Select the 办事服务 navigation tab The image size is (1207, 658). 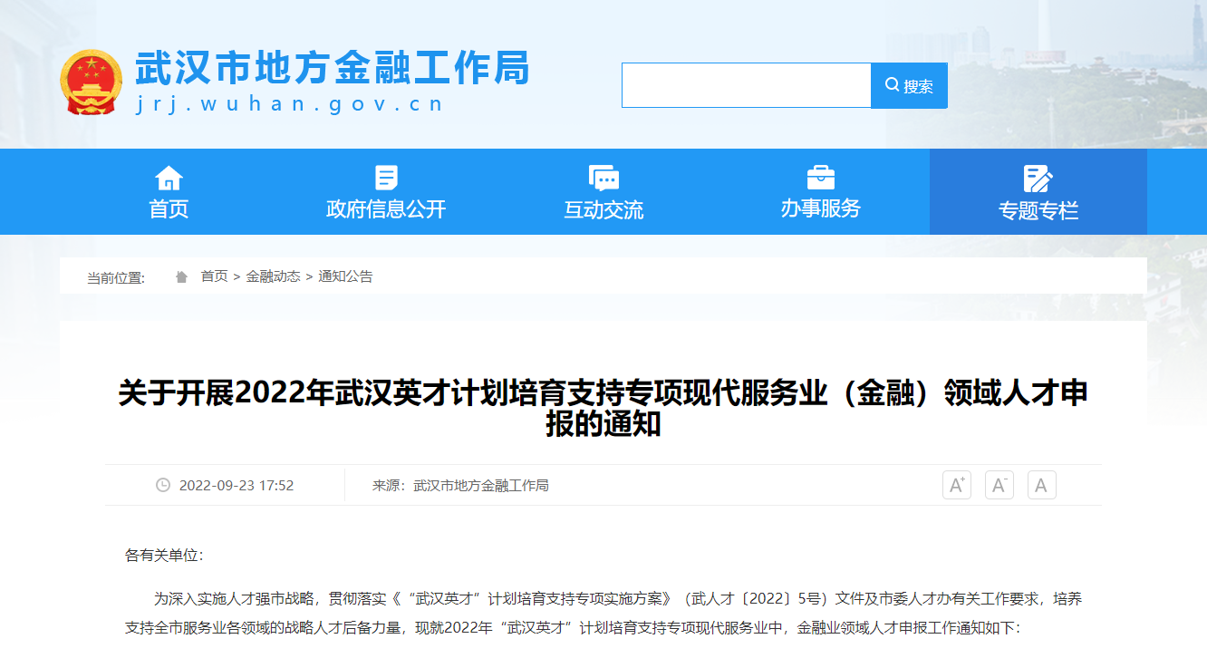(819, 207)
